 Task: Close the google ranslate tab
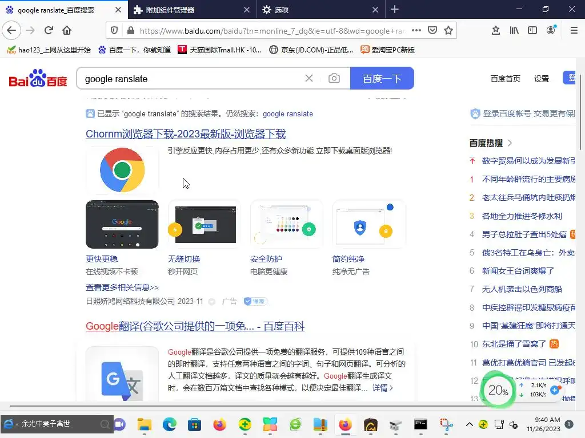(118, 10)
